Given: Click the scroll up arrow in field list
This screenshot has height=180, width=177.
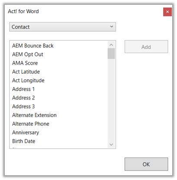Looking at the screenshot, I should pos(111,45).
